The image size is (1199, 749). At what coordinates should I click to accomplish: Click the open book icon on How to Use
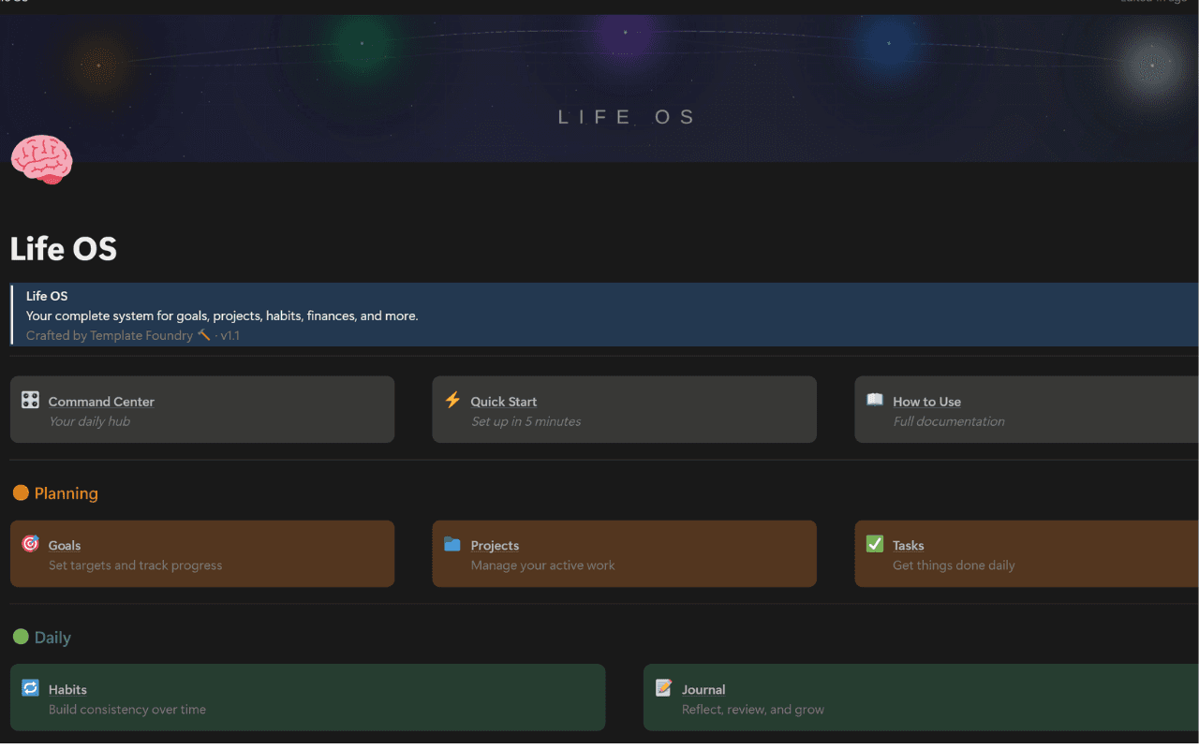click(875, 401)
